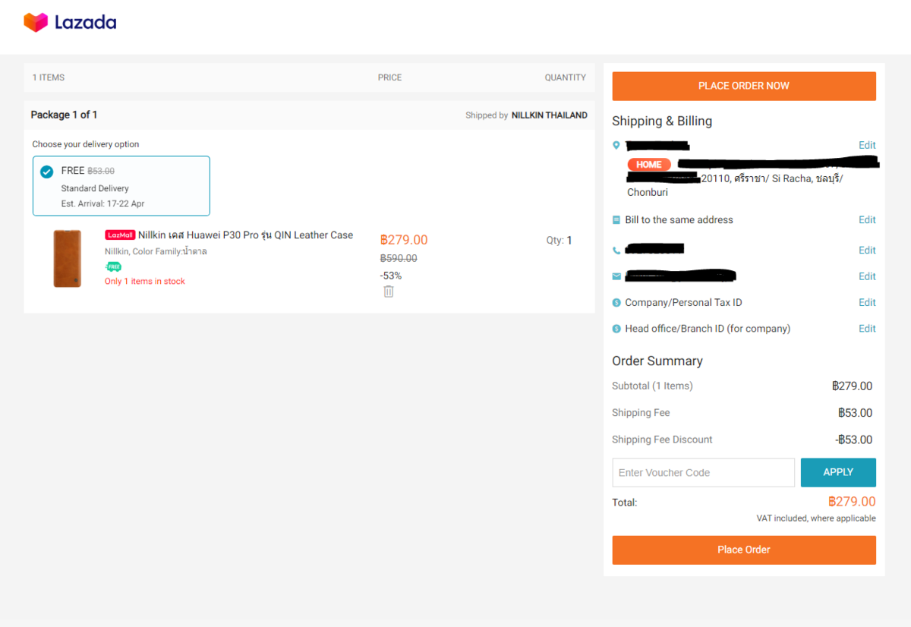Click the email envelope icon
This screenshot has width=911, height=627.
tap(616, 276)
